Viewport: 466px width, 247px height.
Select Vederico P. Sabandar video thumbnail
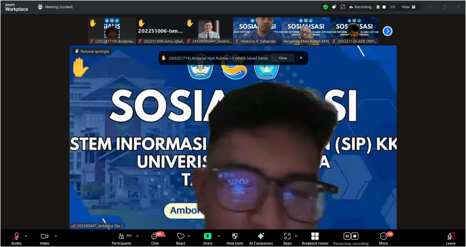(x=257, y=30)
